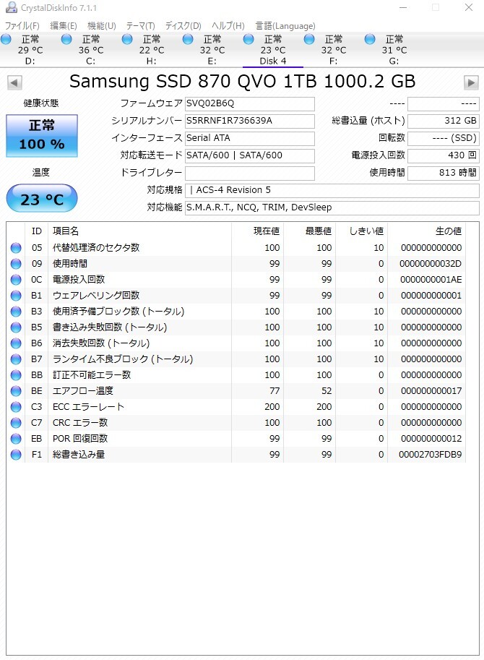
Task: Click the status dot of attribute F1
Action: [x=16, y=455]
